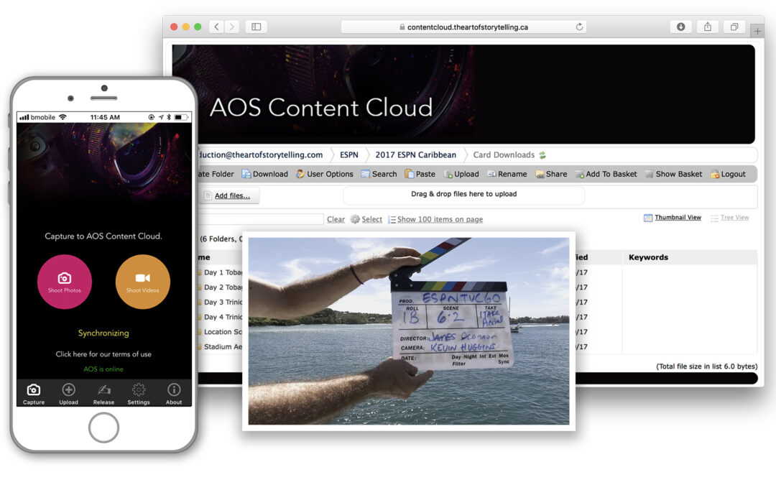Viewport: 776px width, 485px height.
Task: Switch to Tree View
Action: (x=730, y=217)
